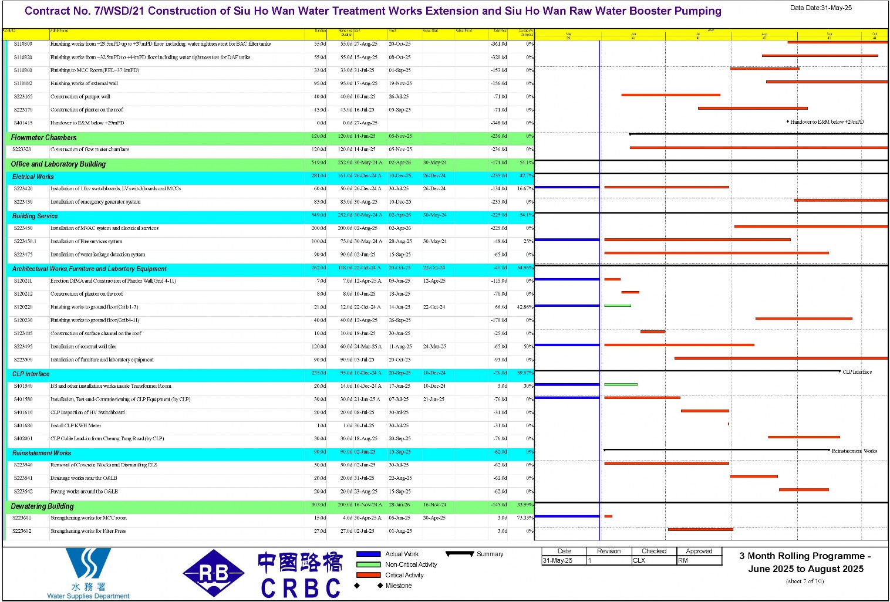Click 'Installation of water leakage detection system'
The height and width of the screenshot is (602, 890).
pyautogui.click(x=97, y=255)
